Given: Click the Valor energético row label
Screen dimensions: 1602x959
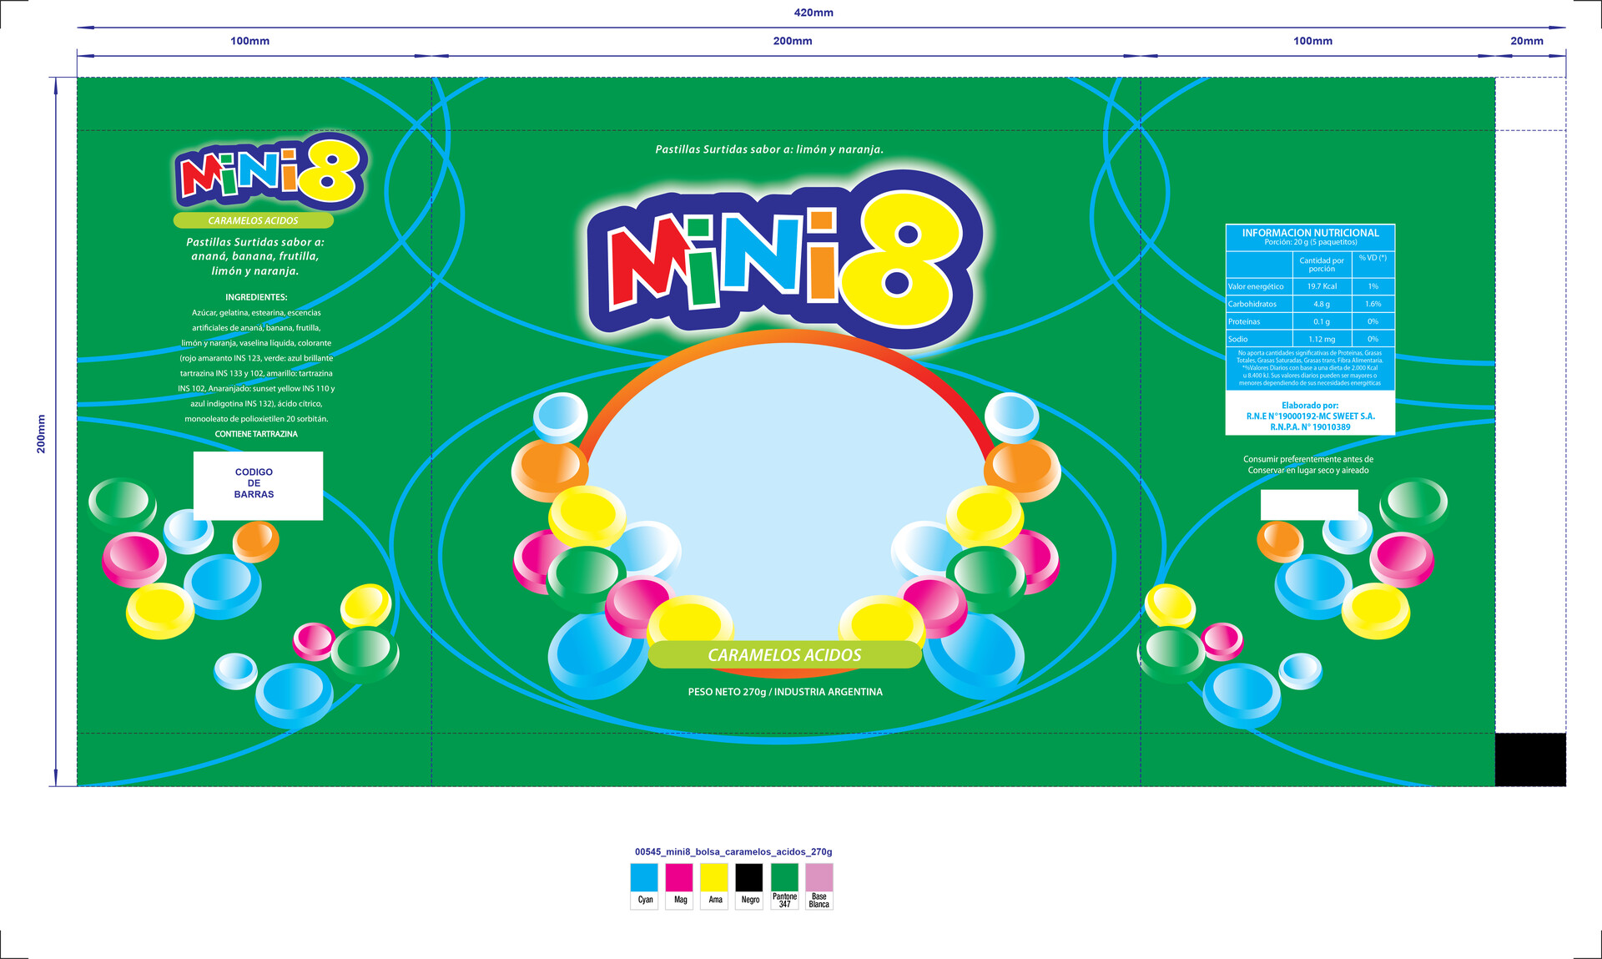Looking at the screenshot, I should click(x=1256, y=286).
